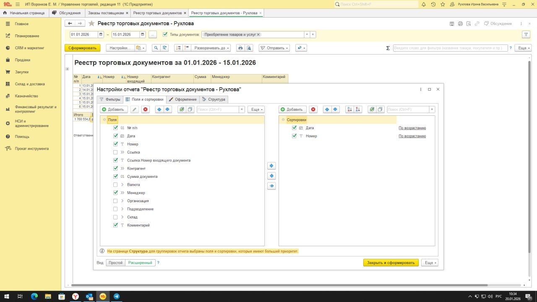Click the Telegram icon in the taskbar
This screenshot has height=302, width=537.
click(x=116, y=297)
